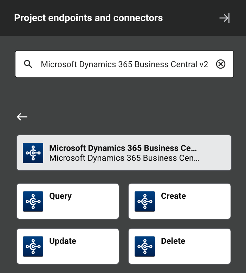The height and width of the screenshot is (273, 246).
Task: Click the panel title "Project endpoints and connectors"
Action: pos(88,18)
